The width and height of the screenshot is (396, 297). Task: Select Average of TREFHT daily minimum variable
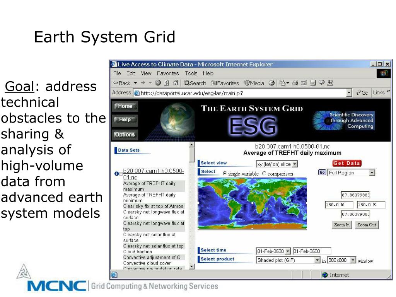[x=154, y=198]
